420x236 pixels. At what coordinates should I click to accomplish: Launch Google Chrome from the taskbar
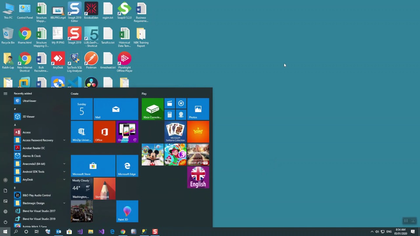click(x=123, y=232)
